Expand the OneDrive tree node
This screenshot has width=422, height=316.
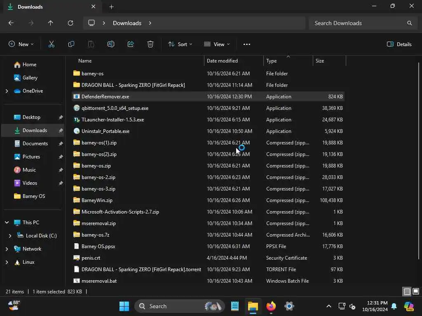(7, 91)
